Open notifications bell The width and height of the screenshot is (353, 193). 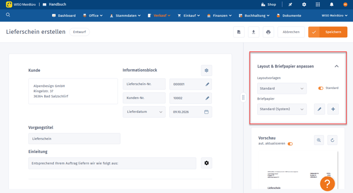click(331, 5)
